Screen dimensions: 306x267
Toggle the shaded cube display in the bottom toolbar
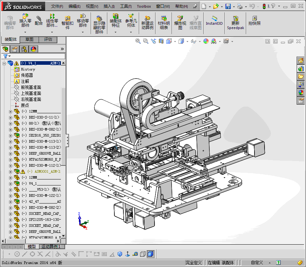pos(150,254)
